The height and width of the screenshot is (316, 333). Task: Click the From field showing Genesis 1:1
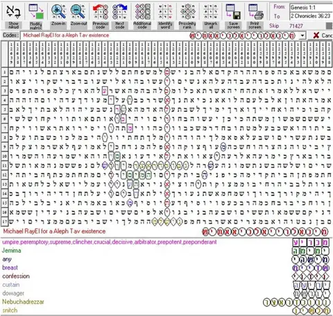coord(311,8)
